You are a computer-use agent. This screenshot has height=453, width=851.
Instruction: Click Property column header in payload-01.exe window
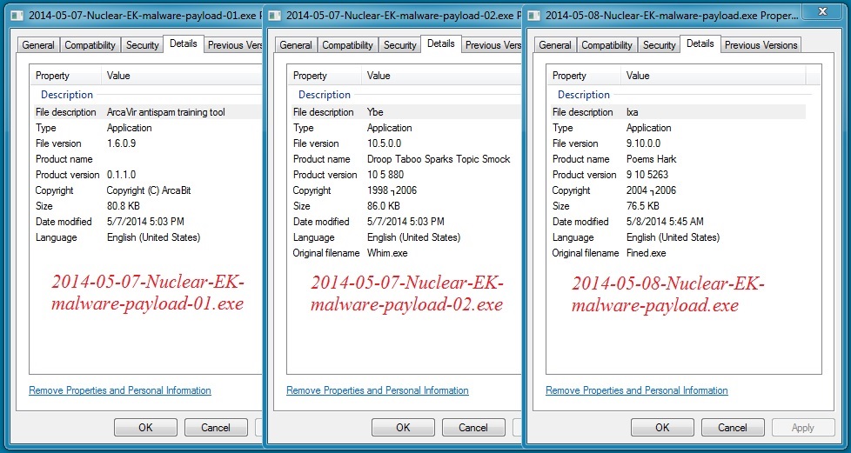coord(53,76)
